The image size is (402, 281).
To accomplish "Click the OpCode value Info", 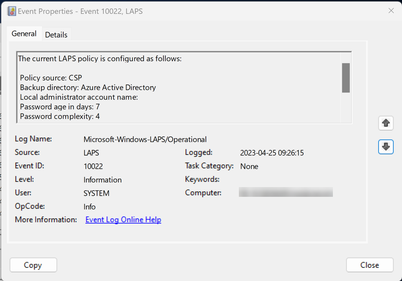I will (x=89, y=207).
